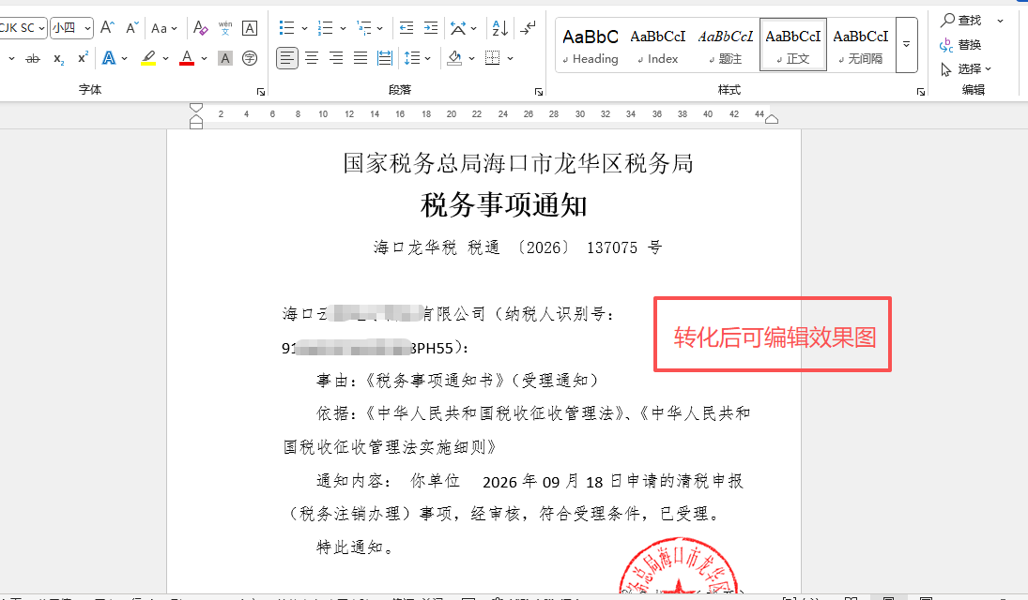Apply yellow text highlight color
Screen dimensions: 1028x600
click(x=149, y=58)
